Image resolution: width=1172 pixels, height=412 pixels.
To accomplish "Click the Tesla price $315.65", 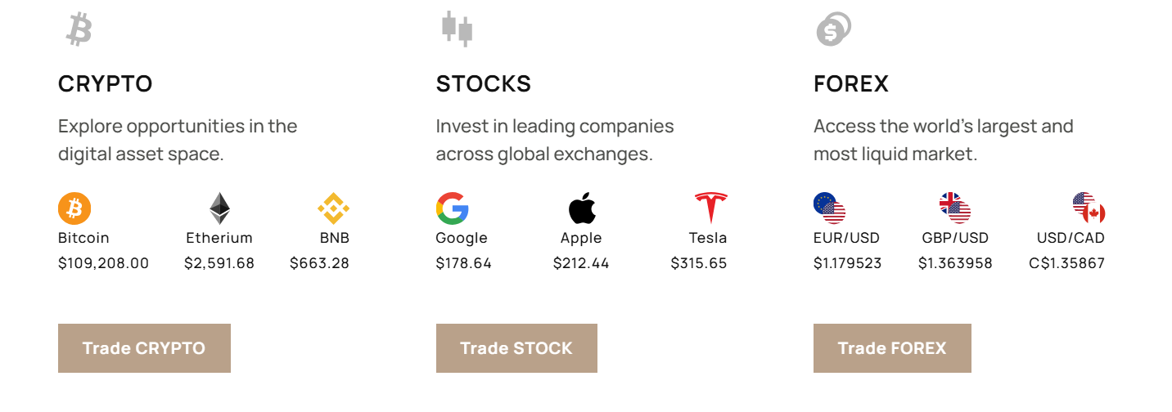I will point(699,263).
